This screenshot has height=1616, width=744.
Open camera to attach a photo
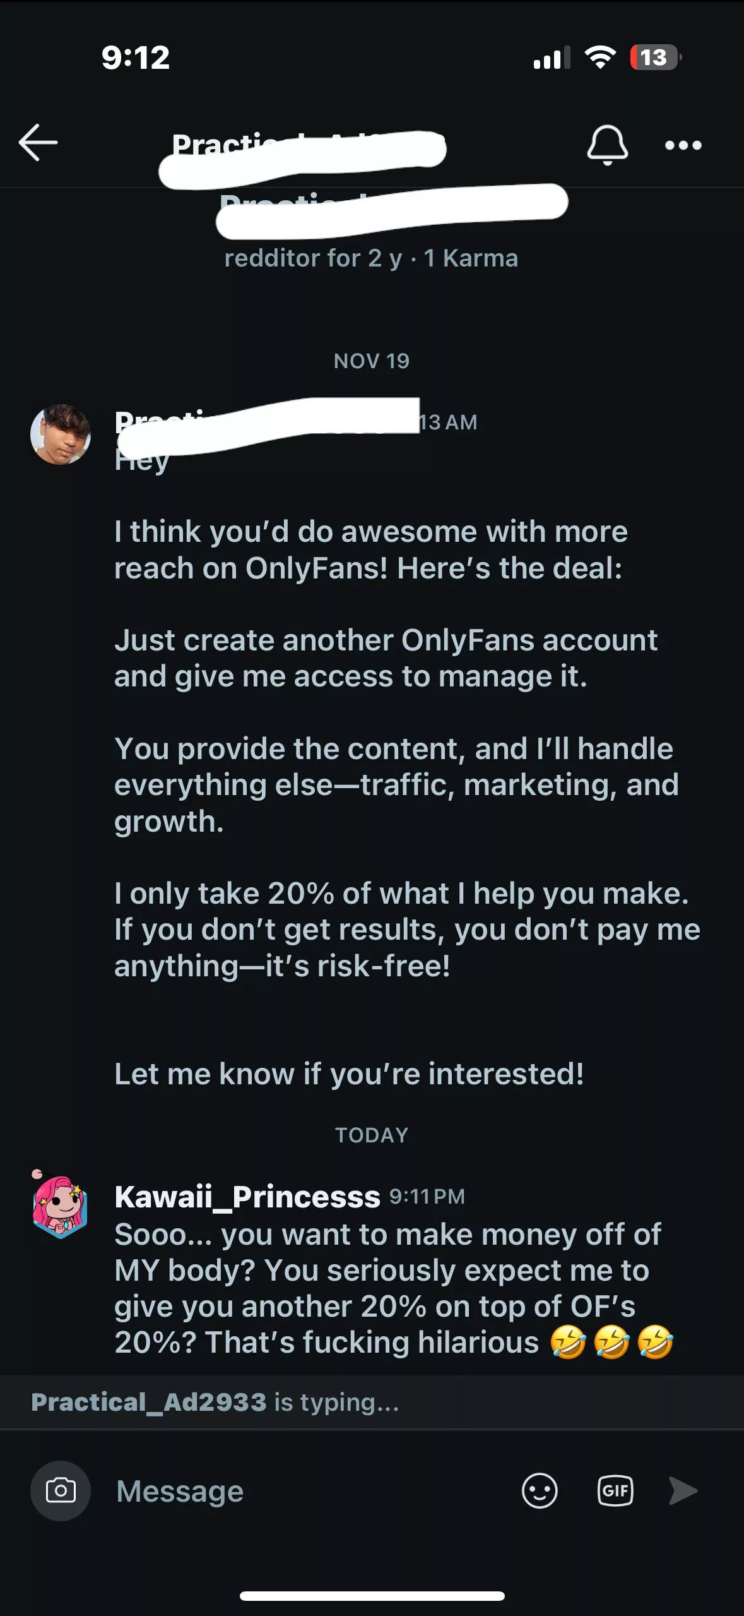[x=61, y=1490]
